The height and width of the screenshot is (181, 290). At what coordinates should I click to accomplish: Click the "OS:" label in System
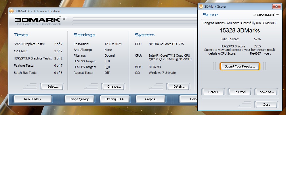[138, 73]
